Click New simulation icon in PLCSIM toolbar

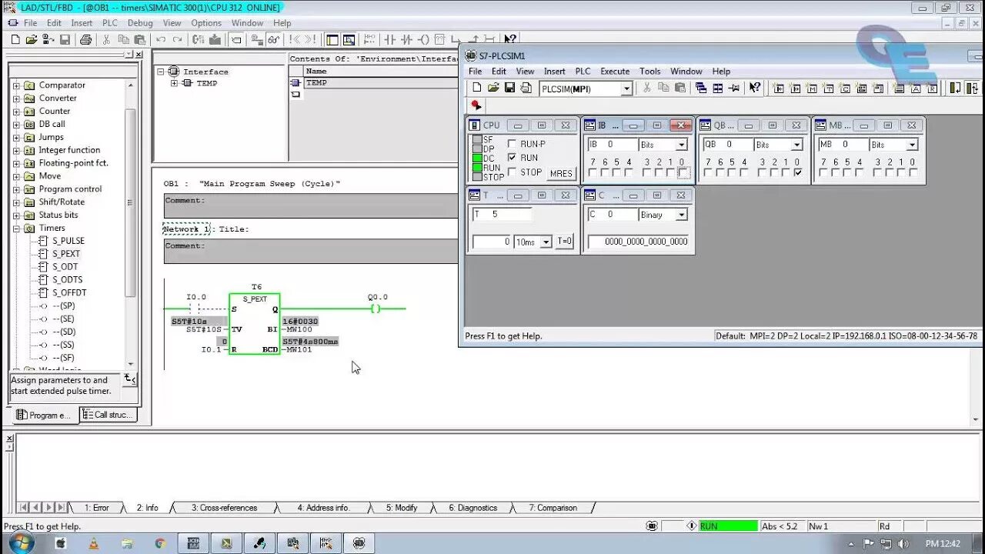(477, 88)
